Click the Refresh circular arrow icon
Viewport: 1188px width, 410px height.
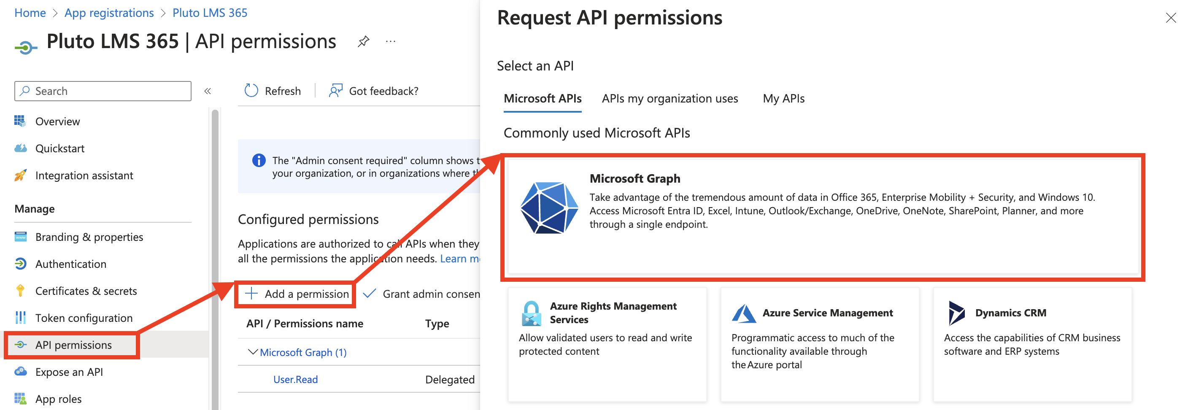pyautogui.click(x=251, y=90)
